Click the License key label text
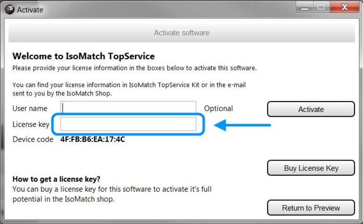363x224 pixels. (x=31, y=124)
